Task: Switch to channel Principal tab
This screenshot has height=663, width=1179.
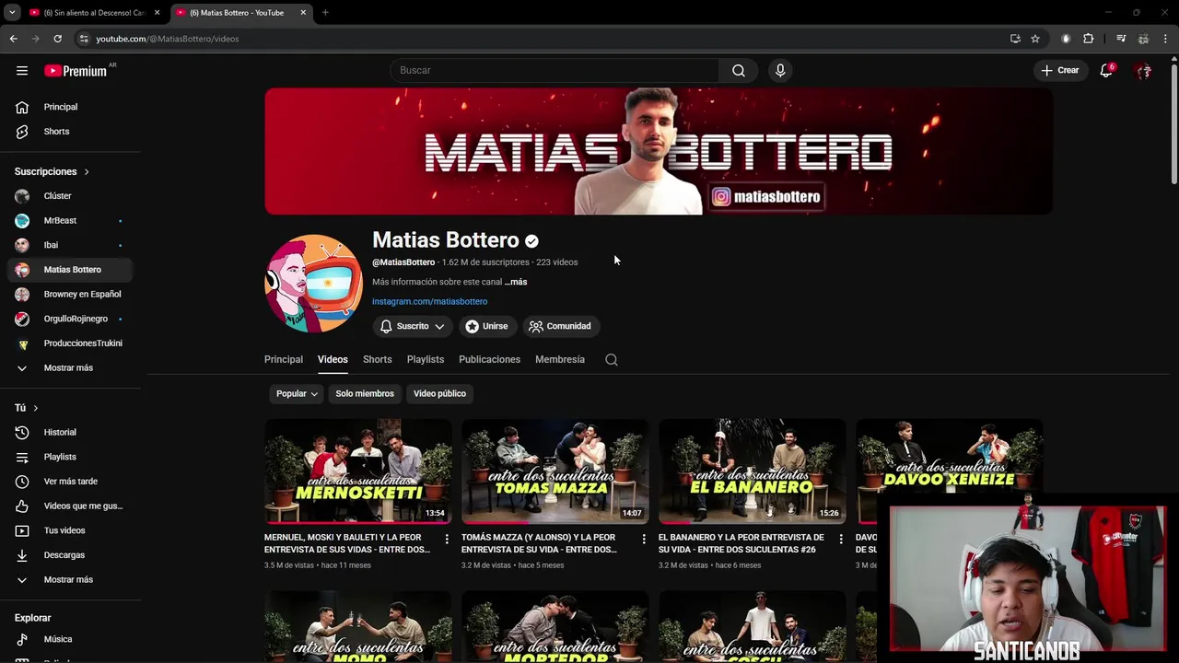Action: pos(284,359)
